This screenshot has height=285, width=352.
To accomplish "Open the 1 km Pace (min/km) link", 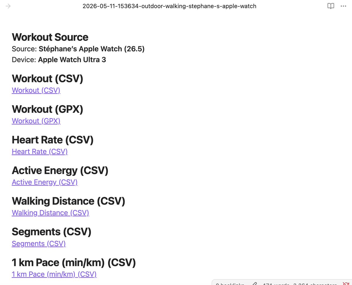I will click(54, 274).
